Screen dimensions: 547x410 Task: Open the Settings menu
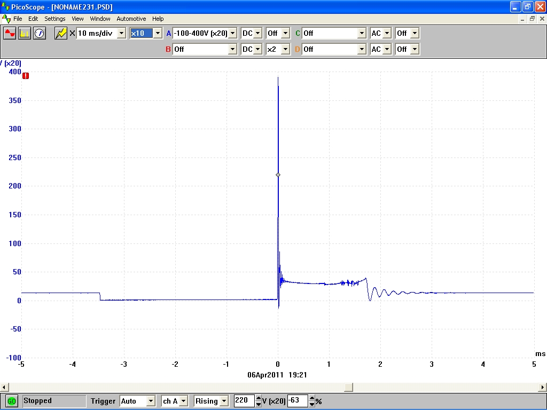(x=54, y=19)
